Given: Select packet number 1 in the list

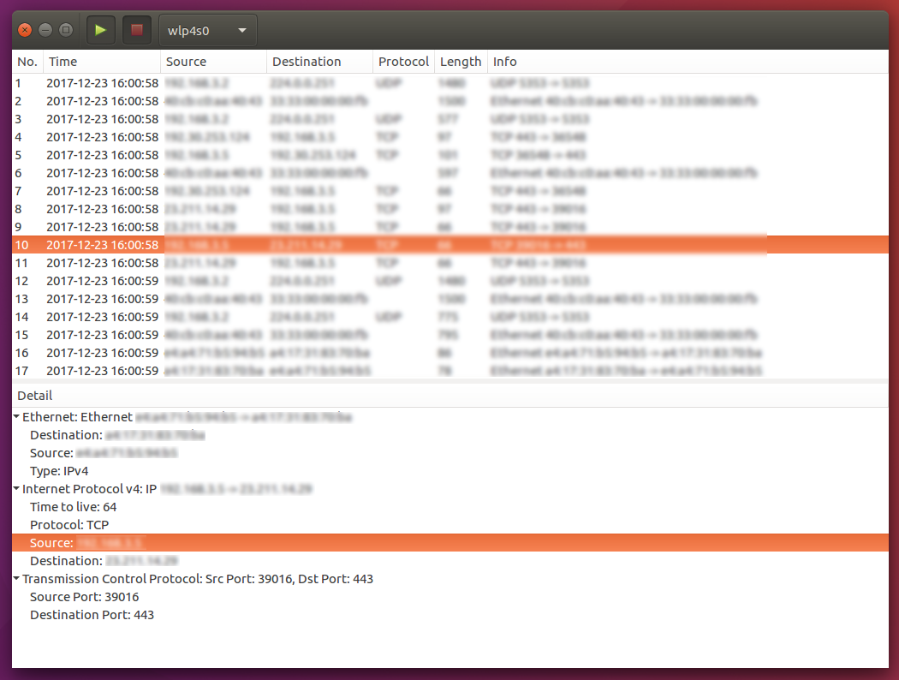Looking at the screenshot, I should pos(257,82).
